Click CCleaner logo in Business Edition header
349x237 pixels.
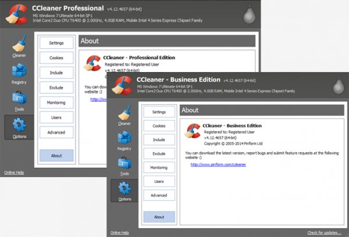click(x=122, y=85)
